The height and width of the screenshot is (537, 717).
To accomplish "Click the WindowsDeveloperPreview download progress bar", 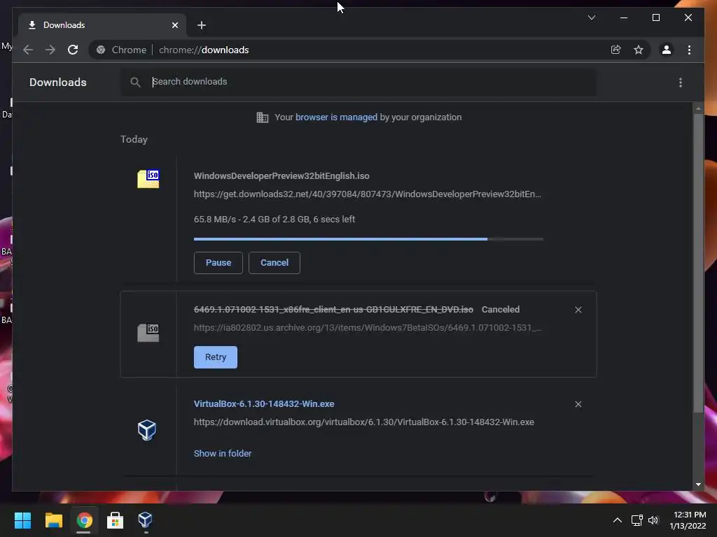I will (368, 239).
